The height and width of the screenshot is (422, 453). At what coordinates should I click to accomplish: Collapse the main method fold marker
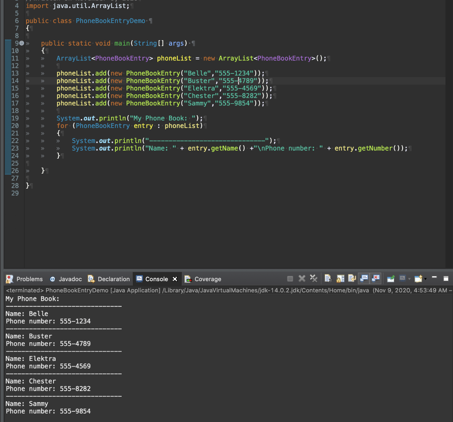tap(21, 43)
